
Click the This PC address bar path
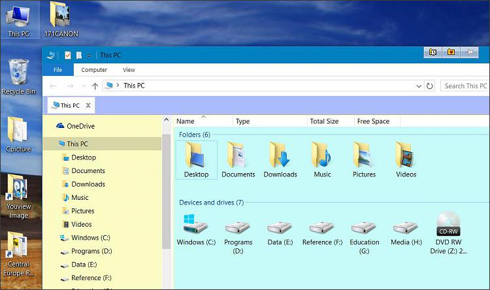[134, 86]
